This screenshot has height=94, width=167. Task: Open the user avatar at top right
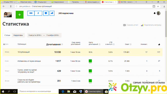[159, 13]
